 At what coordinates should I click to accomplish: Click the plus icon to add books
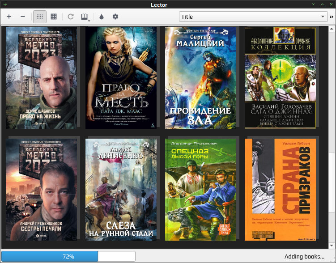(9, 17)
